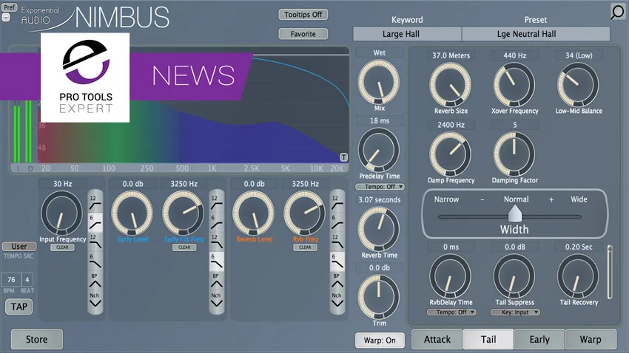Toggle the Tooltips Off button

point(303,15)
